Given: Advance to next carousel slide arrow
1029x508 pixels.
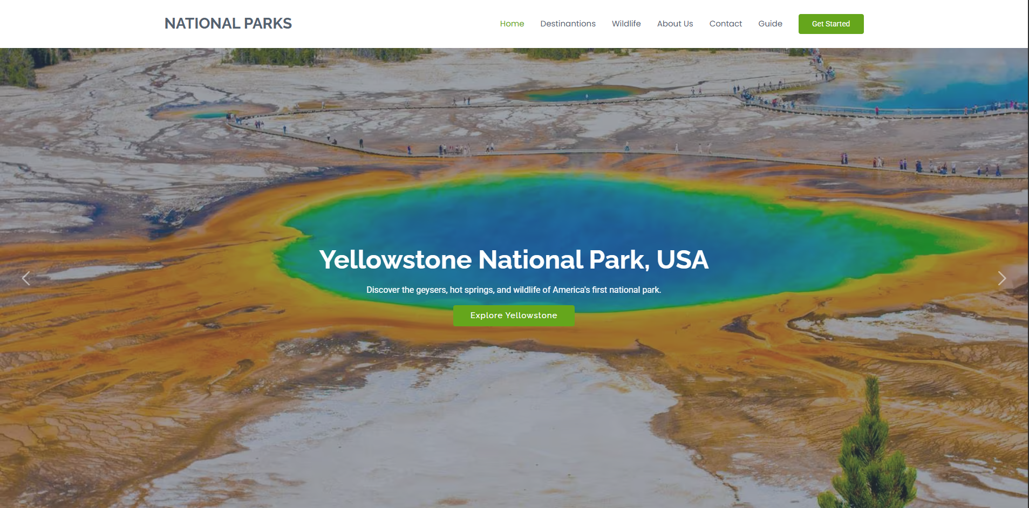Looking at the screenshot, I should pyautogui.click(x=1002, y=278).
